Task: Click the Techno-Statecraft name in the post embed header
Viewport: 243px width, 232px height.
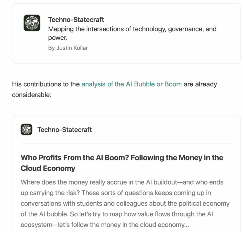Action: [64, 130]
